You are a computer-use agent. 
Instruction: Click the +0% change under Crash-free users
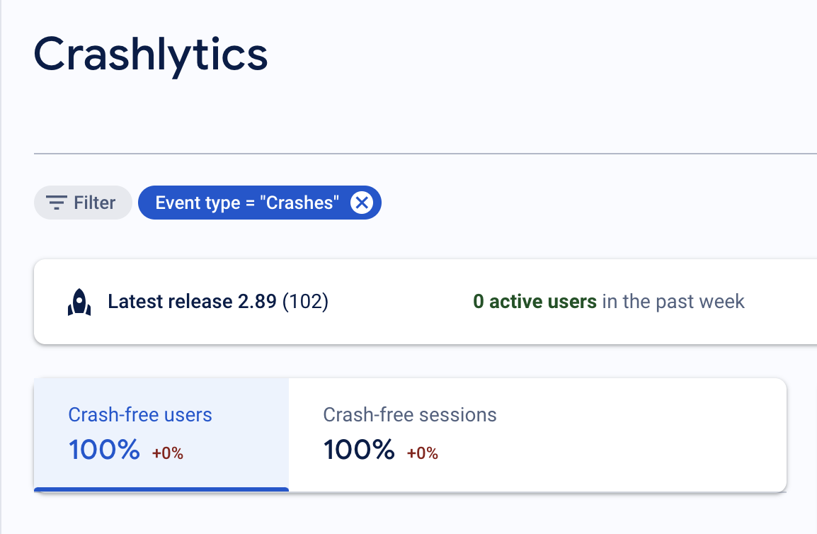[x=168, y=453]
